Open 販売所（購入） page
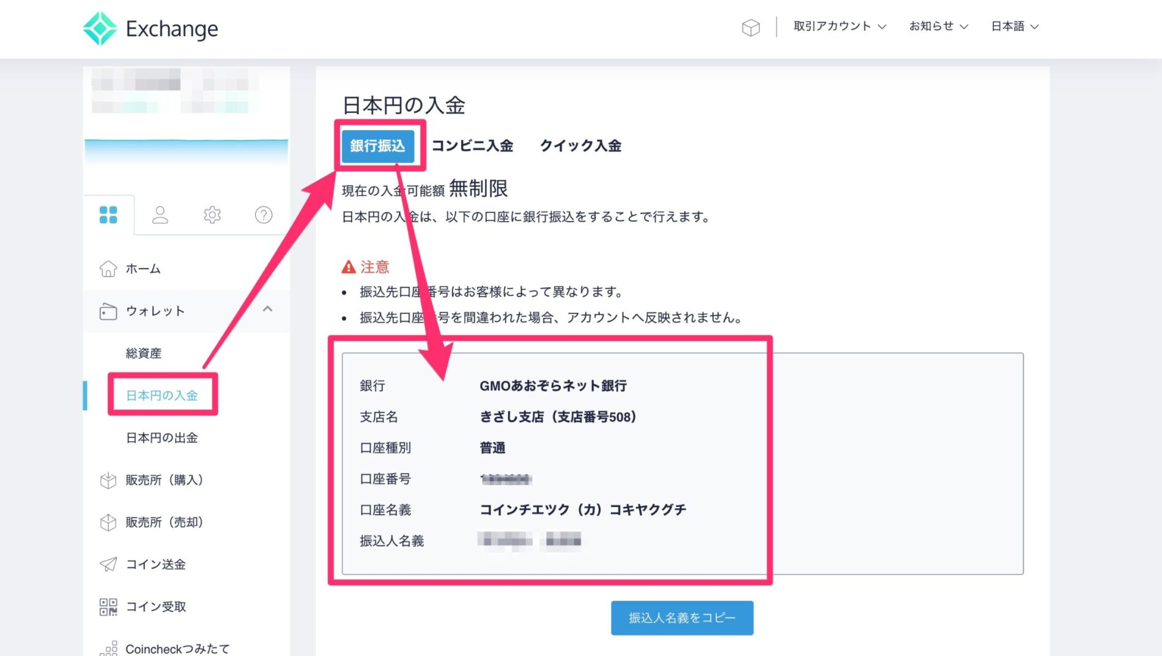Screen dimensions: 1162x656 (165, 480)
